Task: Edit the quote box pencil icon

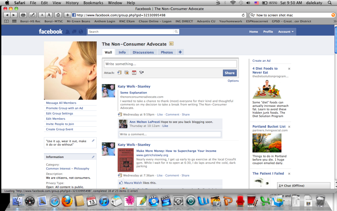Action: (93, 140)
